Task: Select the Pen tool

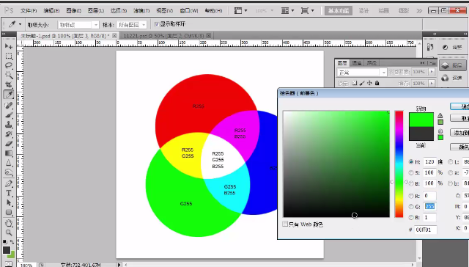Action: pos(9,183)
